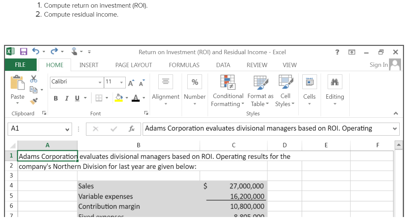The width and height of the screenshot is (420, 218).
Task: Click Sign In link
Action: click(x=379, y=65)
